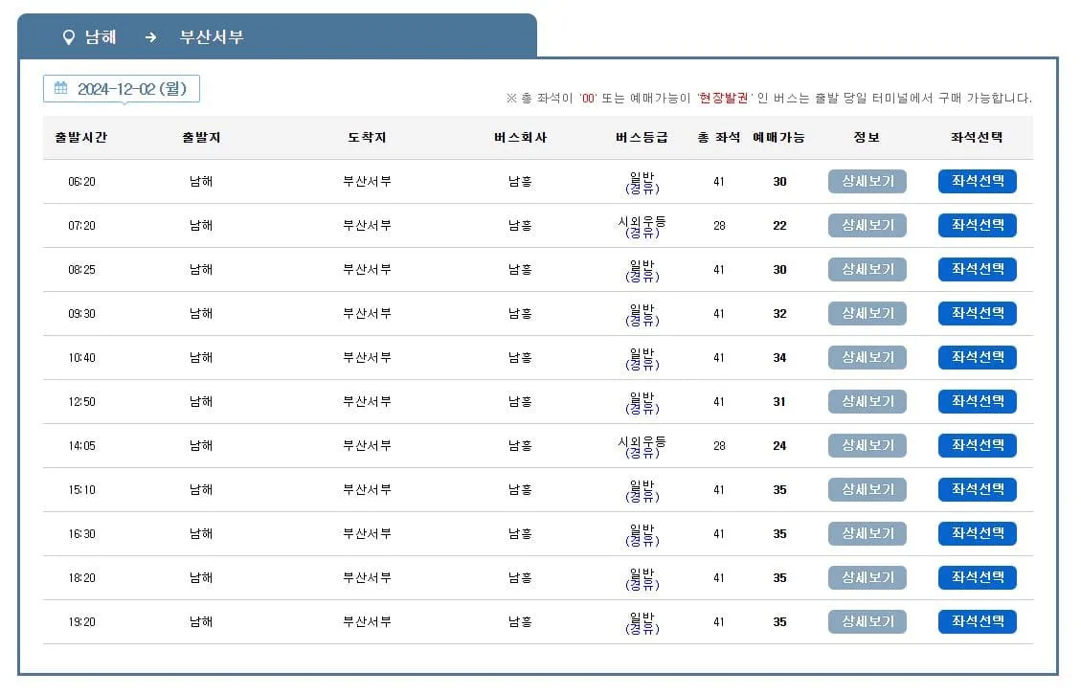This screenshot has width=1081, height=695.
Task: Open details for the 12:50 bus
Action: [867, 401]
